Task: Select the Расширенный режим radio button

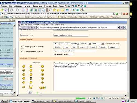Action: (22, 47)
